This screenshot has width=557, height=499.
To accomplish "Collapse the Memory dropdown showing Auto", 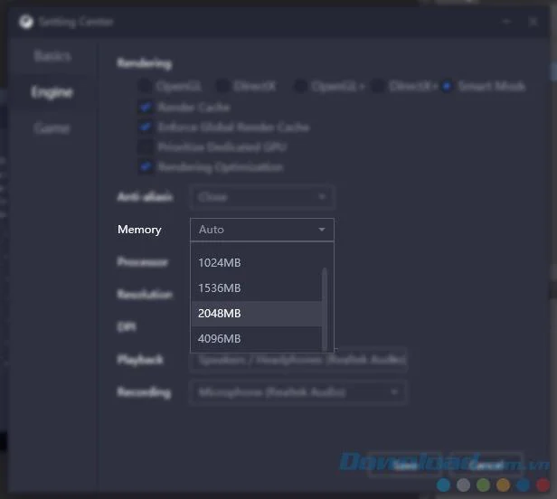I will [262, 230].
